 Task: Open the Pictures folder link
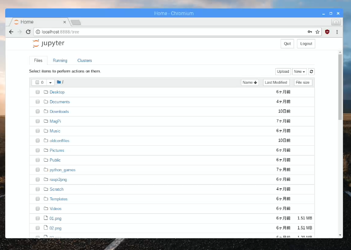point(57,150)
